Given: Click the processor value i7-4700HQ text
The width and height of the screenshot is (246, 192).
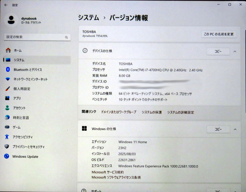Looking at the screenshot, I should click(x=161, y=70).
